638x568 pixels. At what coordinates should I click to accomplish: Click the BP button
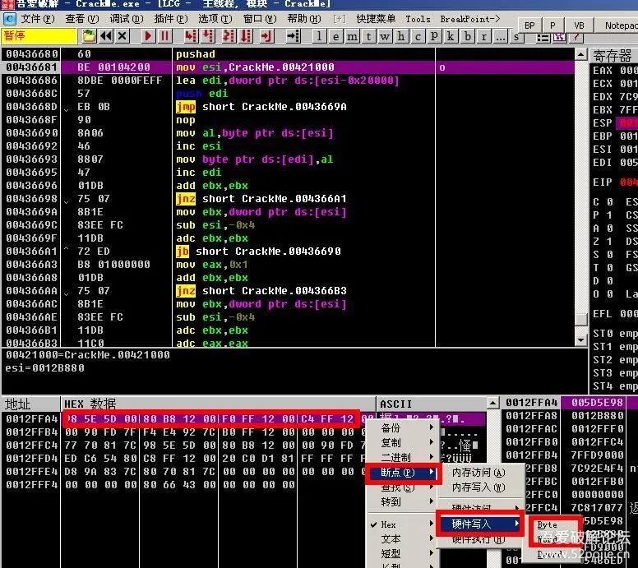click(x=529, y=25)
